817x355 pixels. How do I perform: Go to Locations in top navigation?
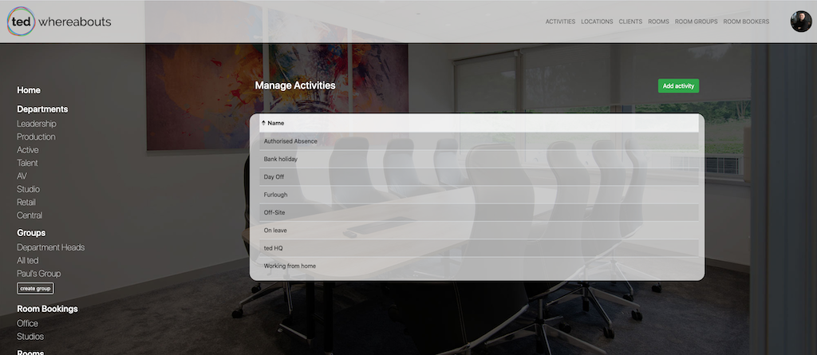pos(597,22)
